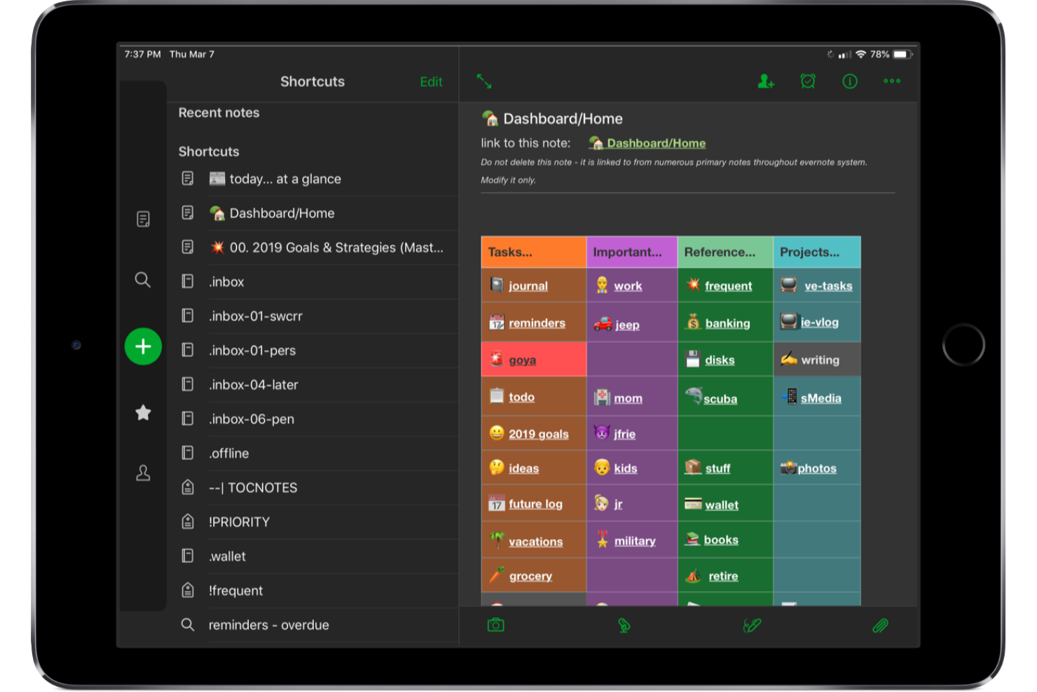
Task: Open vacations link
Action: (535, 542)
